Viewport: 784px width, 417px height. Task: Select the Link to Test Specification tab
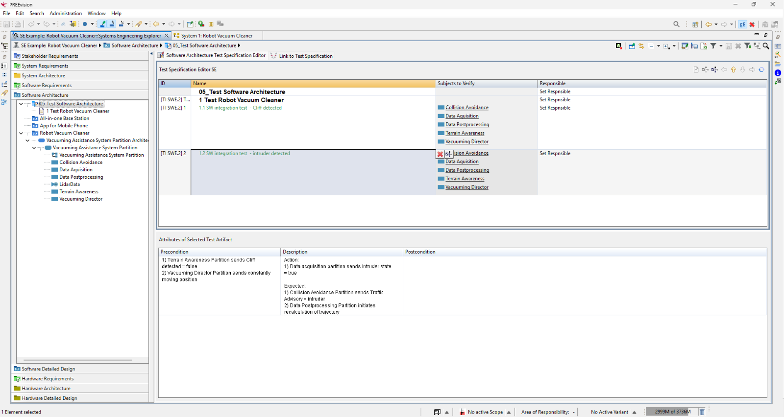[302, 56]
